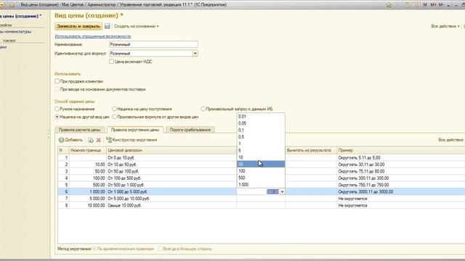Click into the Наименование input field
Viewport: 465px width, 261px height.
pyautogui.click(x=153, y=44)
